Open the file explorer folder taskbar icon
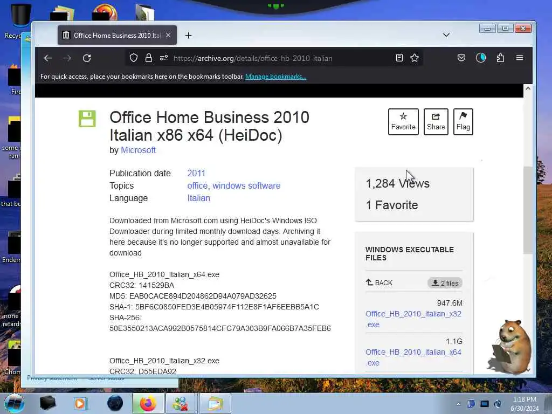This screenshot has height=414, width=552. pos(215,403)
